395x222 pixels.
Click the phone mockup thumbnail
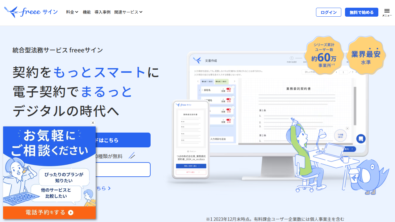[191, 140]
